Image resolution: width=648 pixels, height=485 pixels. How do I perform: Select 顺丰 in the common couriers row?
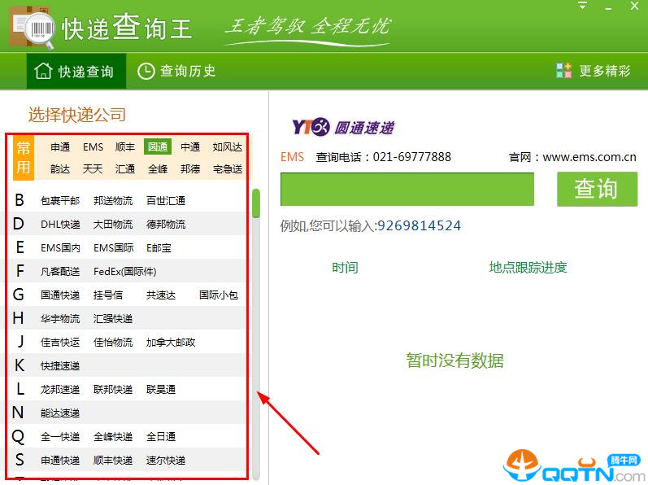125,147
